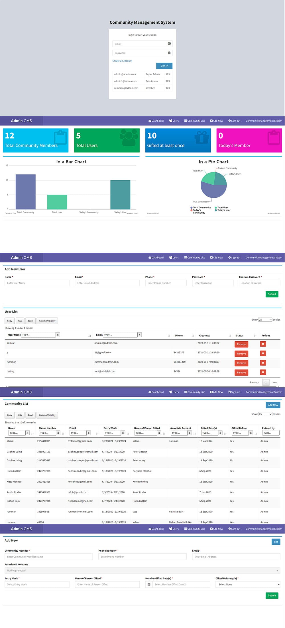This screenshot has width=285, height=628.
Task: Open the Associated Accounts dropdown showing Nothing selected
Action: click(x=142, y=570)
